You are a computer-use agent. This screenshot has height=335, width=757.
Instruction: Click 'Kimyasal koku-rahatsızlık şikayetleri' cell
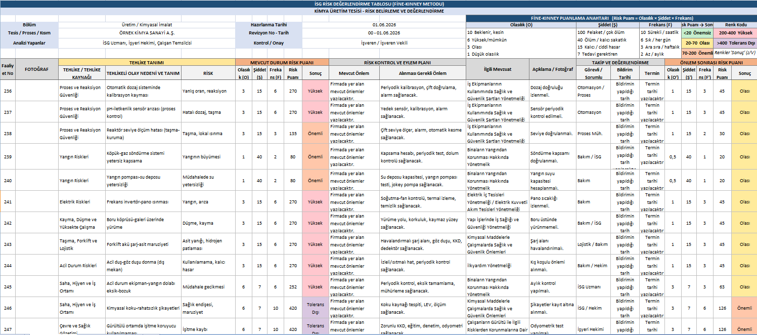click(143, 308)
